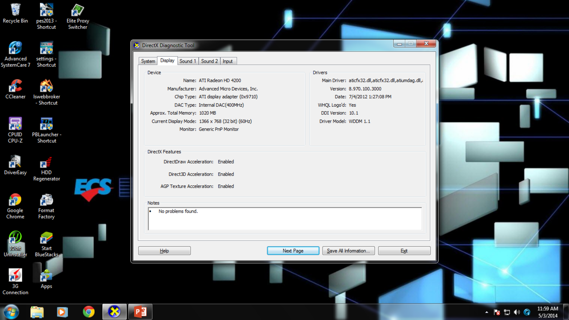Open the Format Factory icon
The height and width of the screenshot is (320, 569).
click(x=46, y=206)
